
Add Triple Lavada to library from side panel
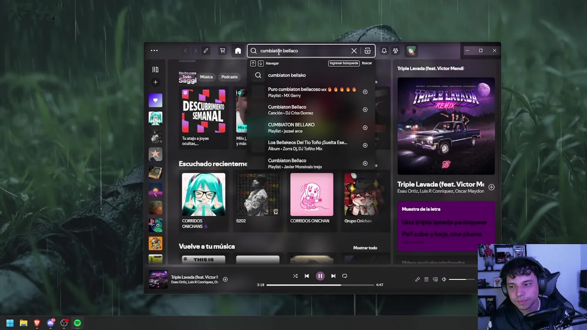coord(491,187)
